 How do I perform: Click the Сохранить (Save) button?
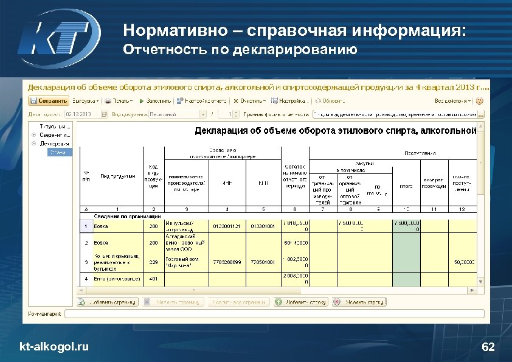point(49,101)
